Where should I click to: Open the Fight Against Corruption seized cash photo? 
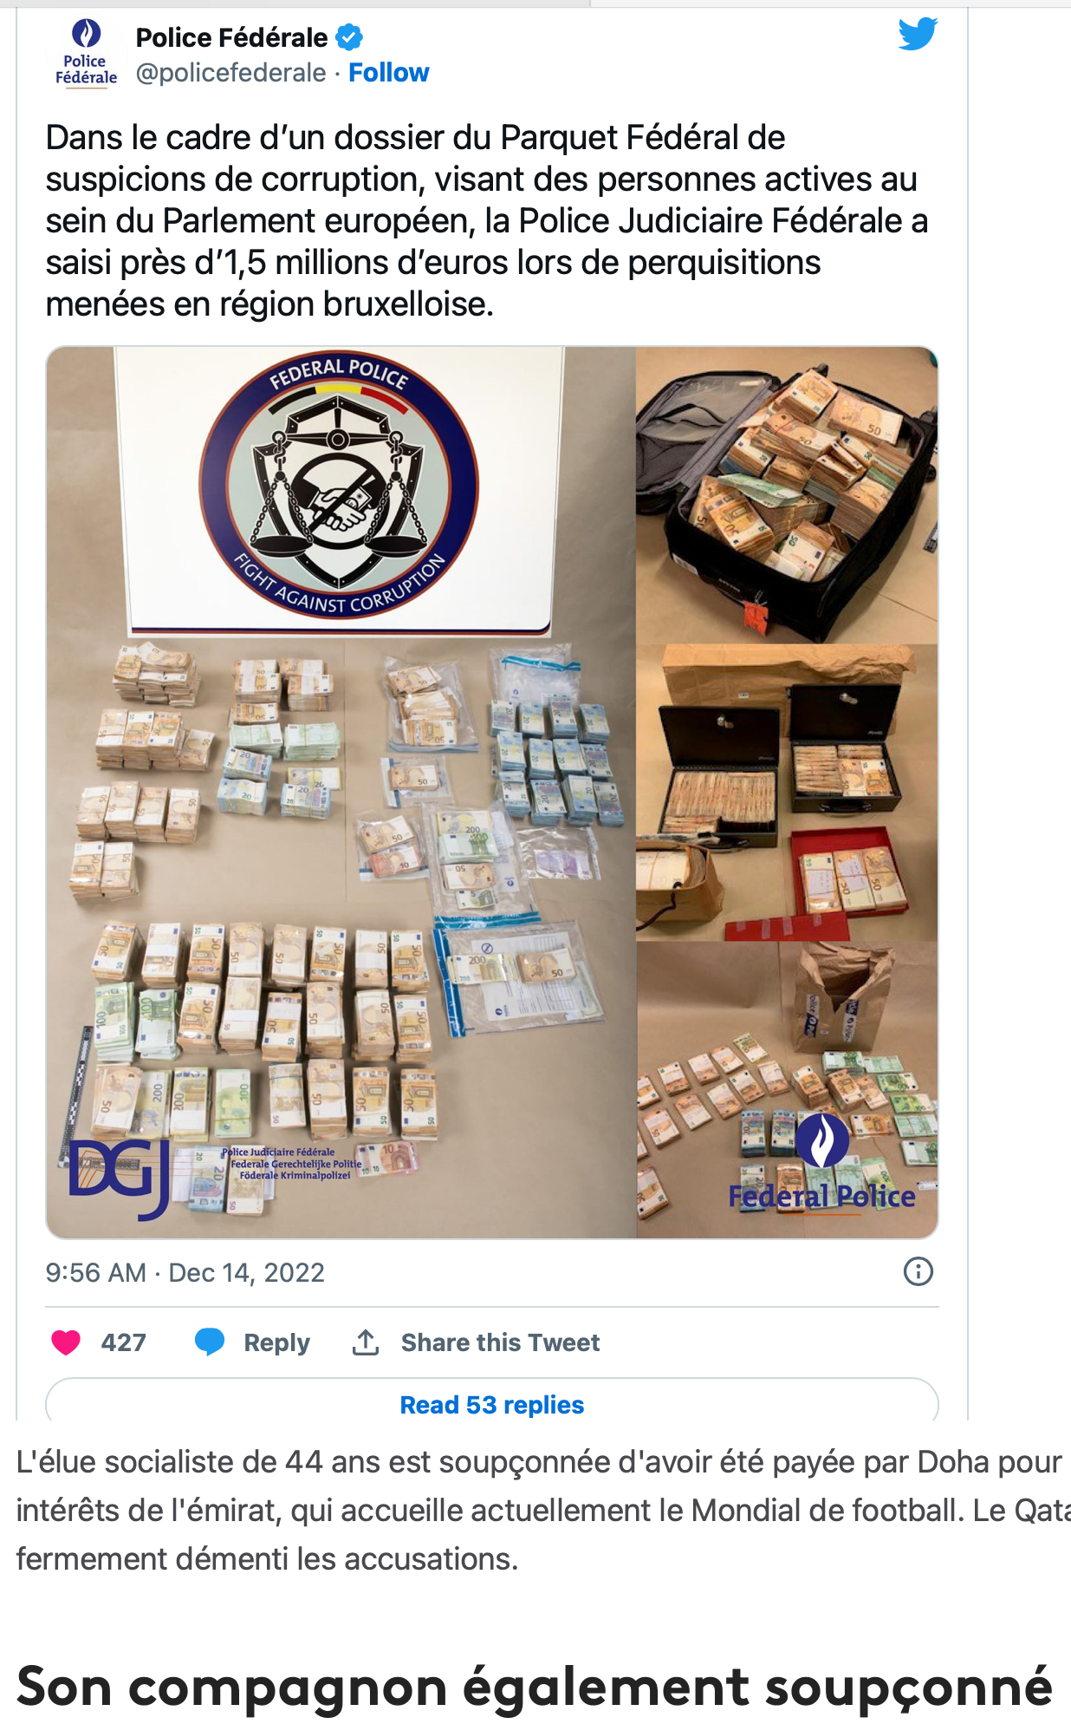(341, 792)
